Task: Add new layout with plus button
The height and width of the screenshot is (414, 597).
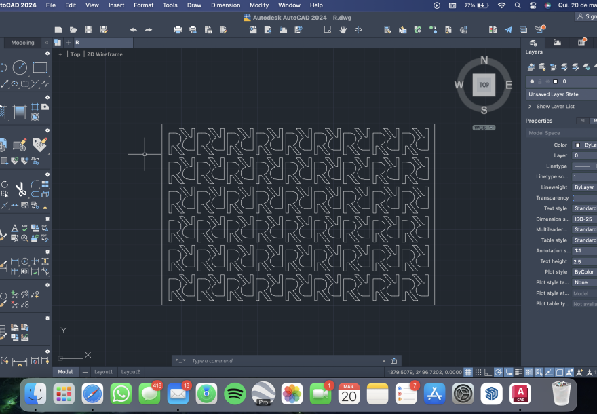Action: pos(85,372)
